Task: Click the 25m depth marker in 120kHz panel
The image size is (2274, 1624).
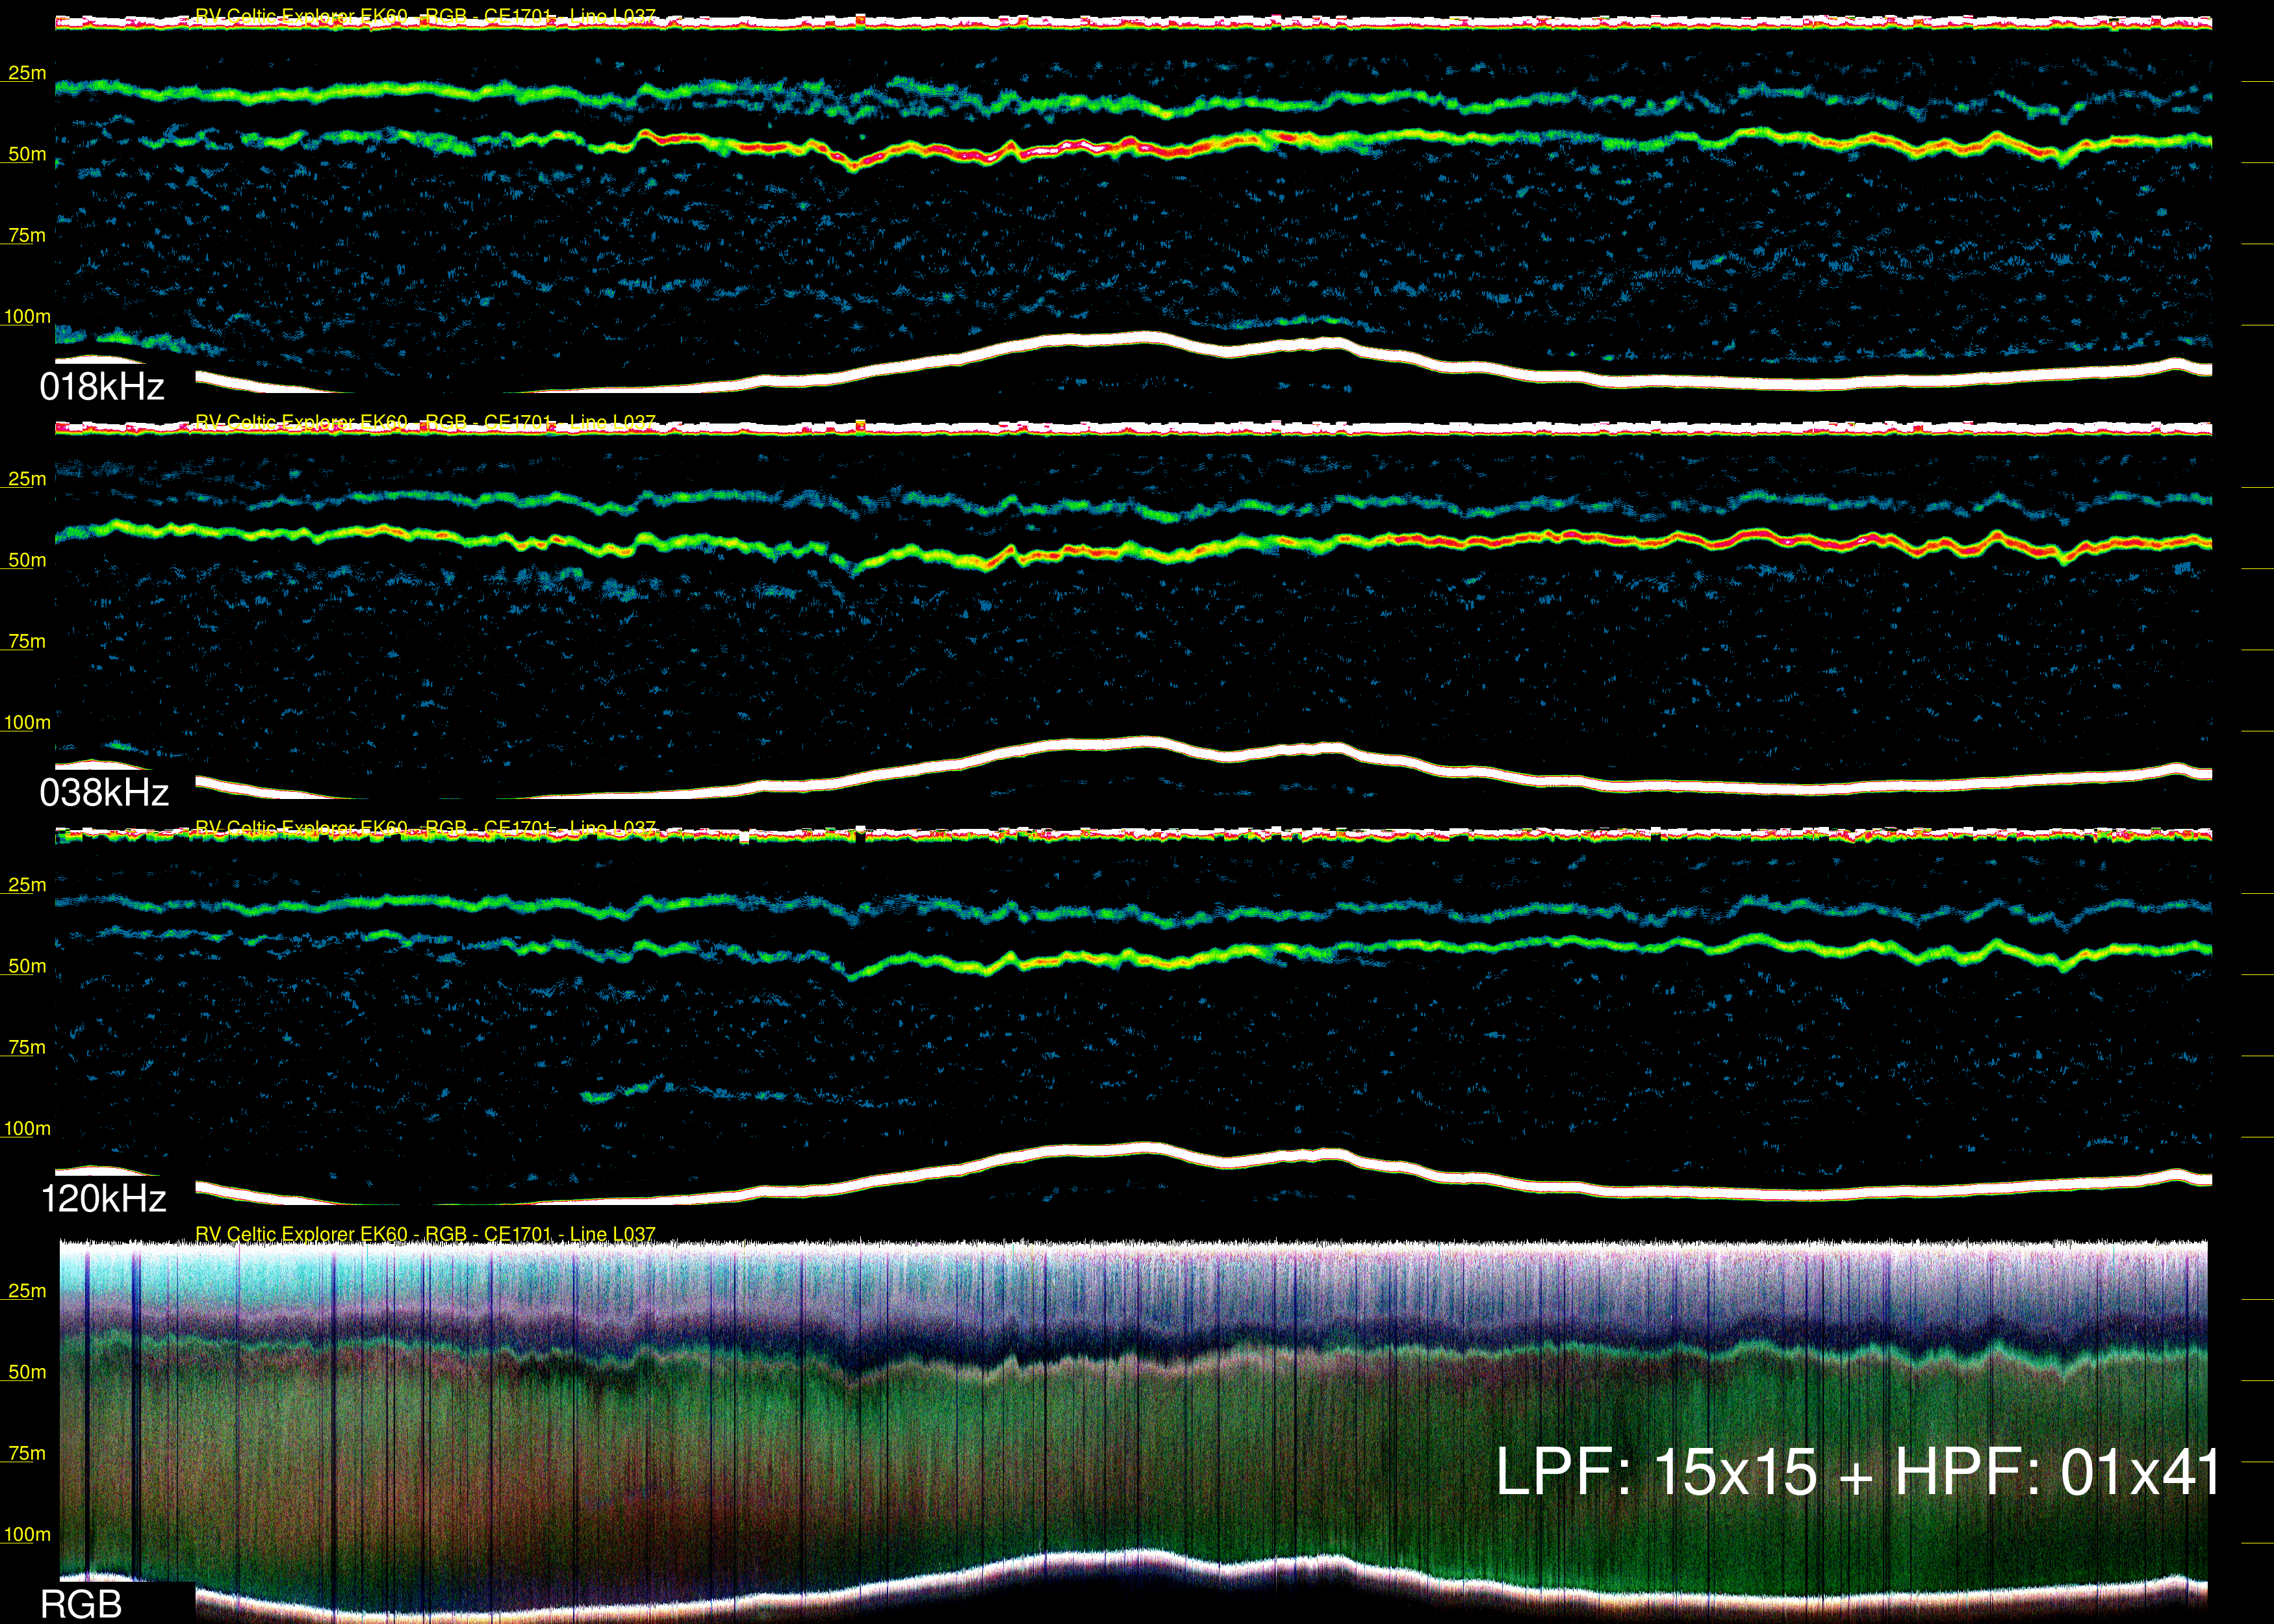Action: (x=27, y=885)
